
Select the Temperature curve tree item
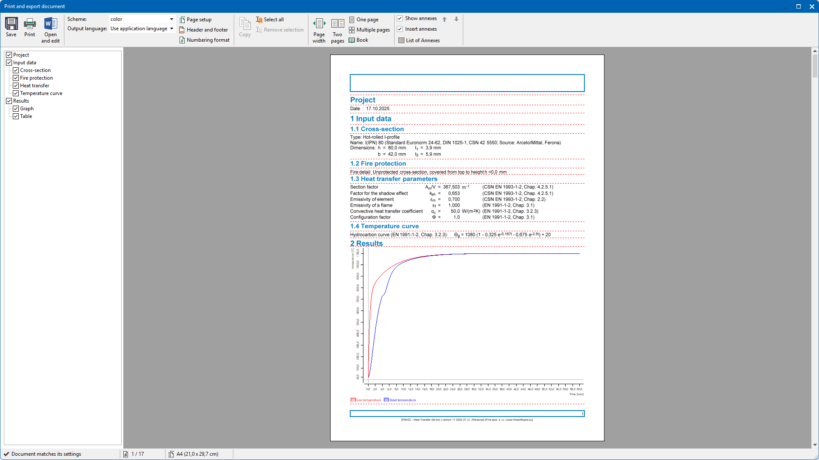[x=41, y=93]
